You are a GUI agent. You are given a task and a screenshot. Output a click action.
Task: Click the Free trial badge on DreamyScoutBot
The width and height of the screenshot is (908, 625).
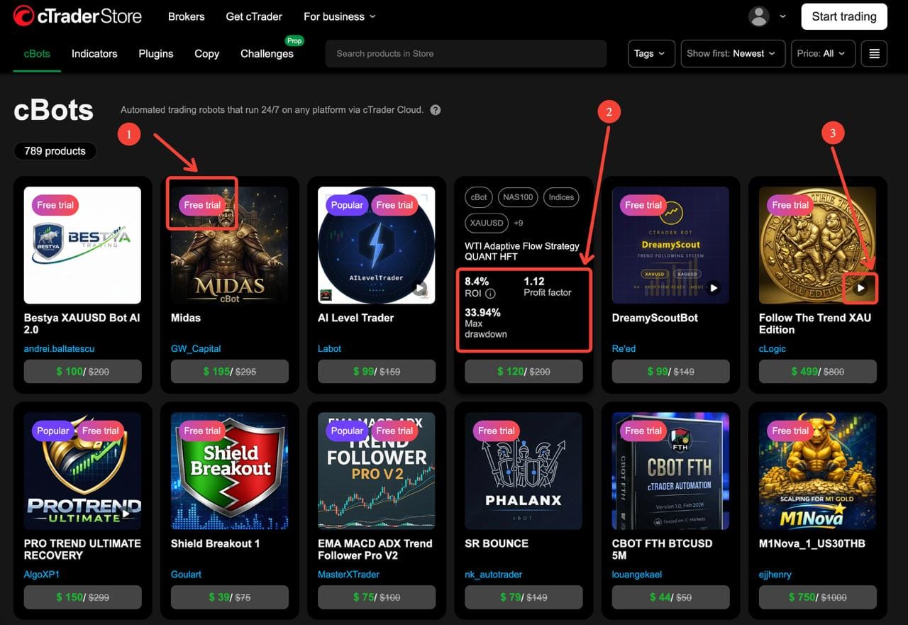pos(643,205)
